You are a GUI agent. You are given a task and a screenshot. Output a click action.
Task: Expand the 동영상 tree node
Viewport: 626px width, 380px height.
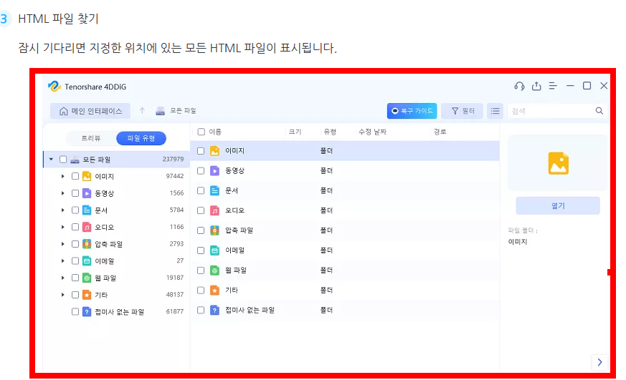tap(62, 193)
